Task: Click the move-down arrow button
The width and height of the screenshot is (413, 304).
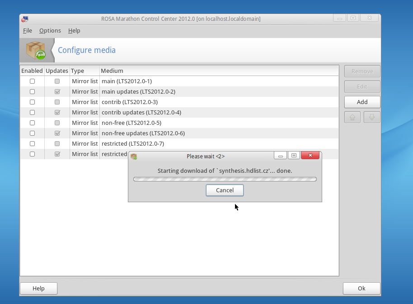Action: 371,117
